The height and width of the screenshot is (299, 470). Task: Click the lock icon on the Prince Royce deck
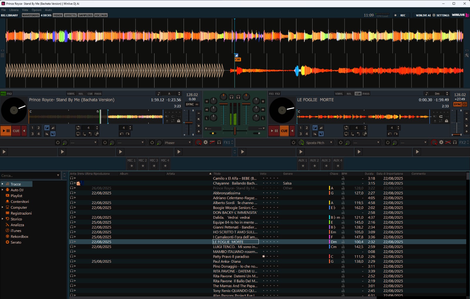[x=179, y=121]
